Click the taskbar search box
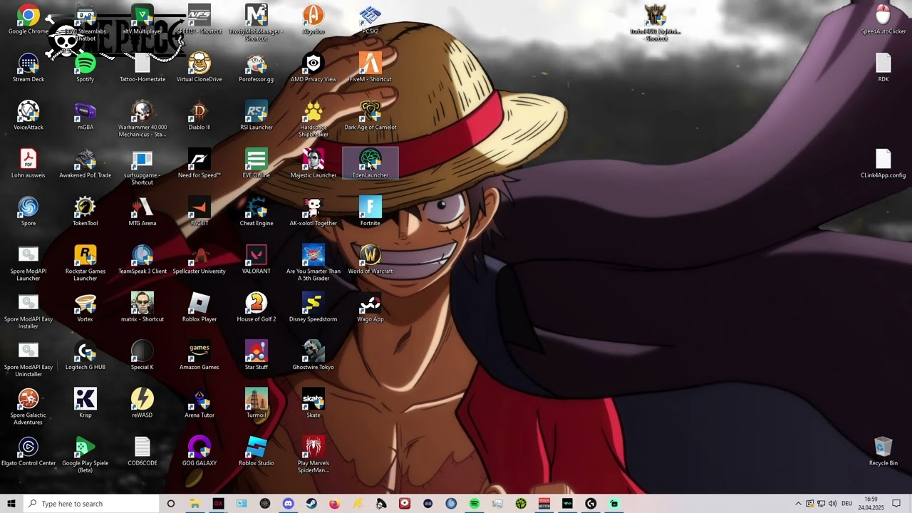This screenshot has height=513, width=912. 91,504
